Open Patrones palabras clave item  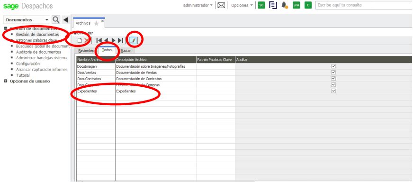36,40
